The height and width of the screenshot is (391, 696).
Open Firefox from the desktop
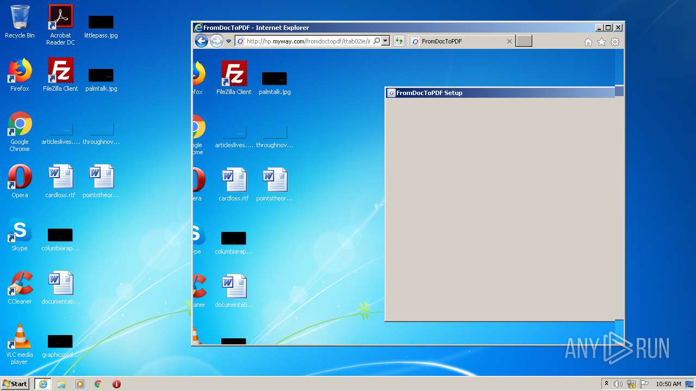click(20, 75)
